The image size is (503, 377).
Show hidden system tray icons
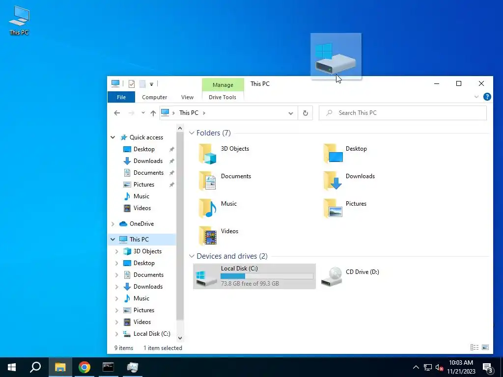(x=416, y=367)
